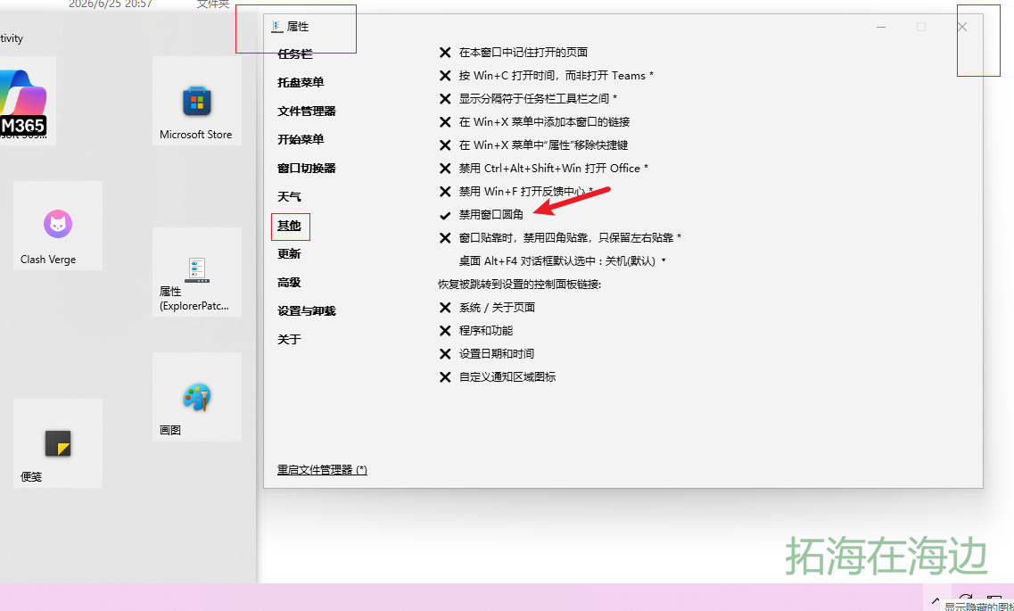Open the 设置与卸载 section
Image resolution: width=1014 pixels, height=611 pixels.
pyautogui.click(x=307, y=311)
